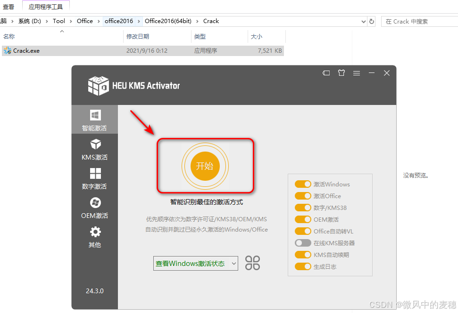Enable the 在线KMS服务器 switch

(x=303, y=243)
